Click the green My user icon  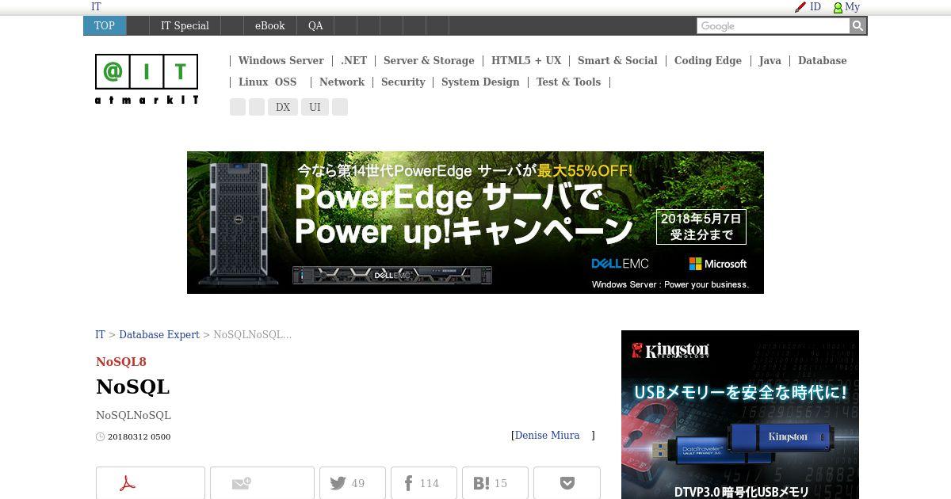pos(838,7)
